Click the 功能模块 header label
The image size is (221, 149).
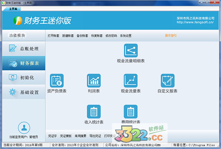17,35
